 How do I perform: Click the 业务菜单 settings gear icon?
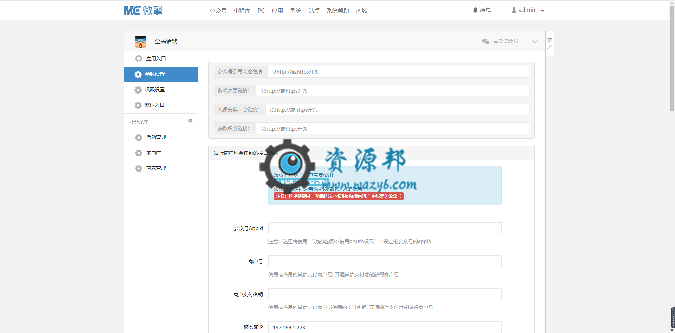click(x=190, y=121)
